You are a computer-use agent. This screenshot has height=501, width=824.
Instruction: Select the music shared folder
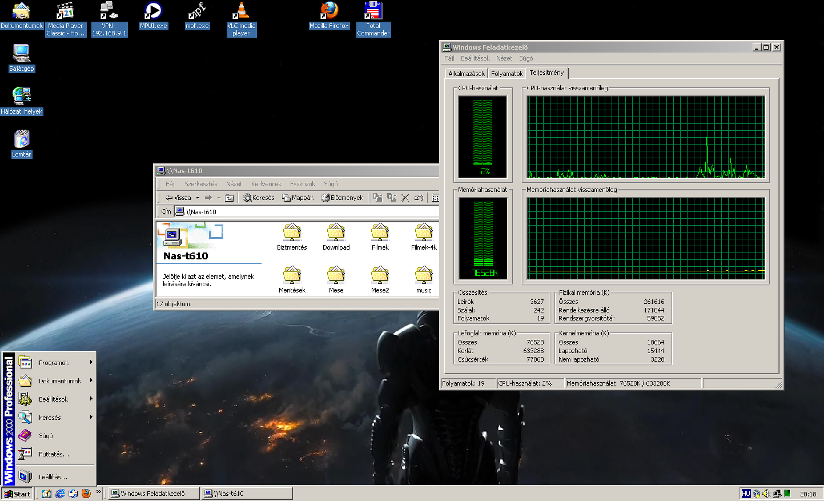(x=424, y=280)
